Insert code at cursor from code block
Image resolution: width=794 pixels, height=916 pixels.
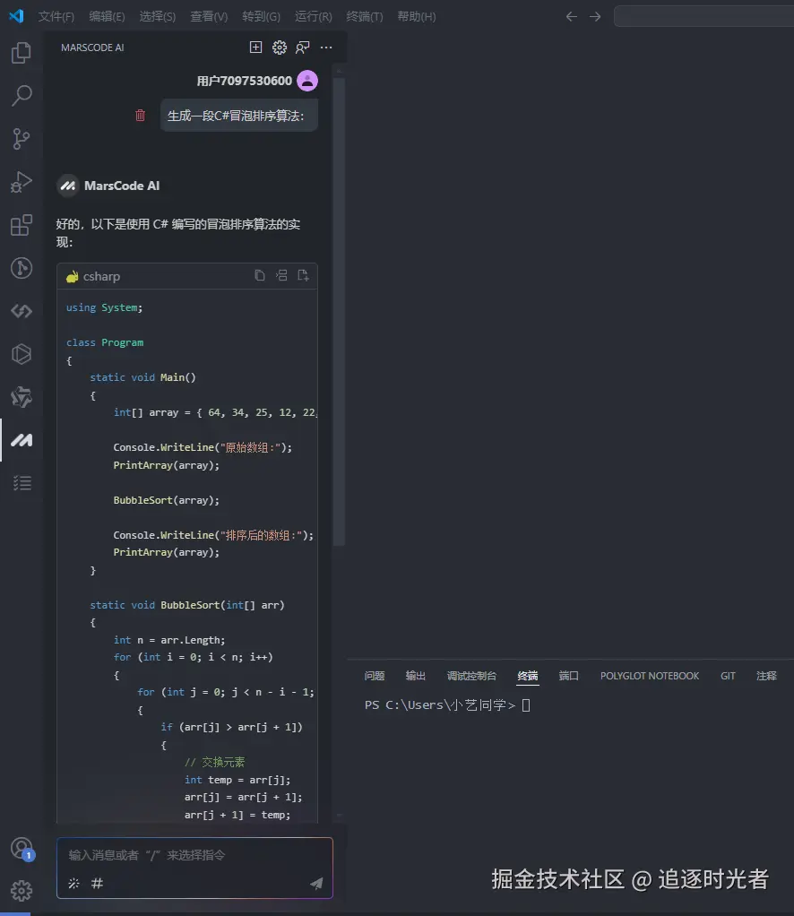point(281,275)
